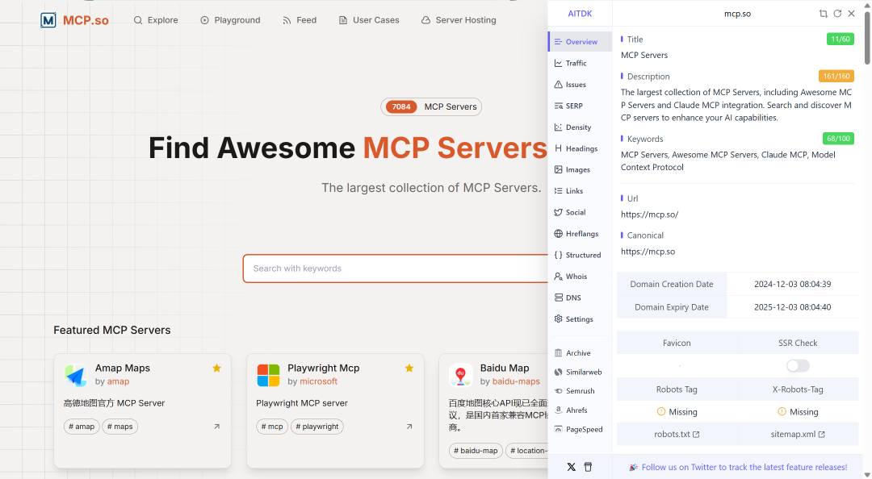This screenshot has height=479, width=872.
Task: Click the star icon on Amap Maps card
Action: coord(217,368)
